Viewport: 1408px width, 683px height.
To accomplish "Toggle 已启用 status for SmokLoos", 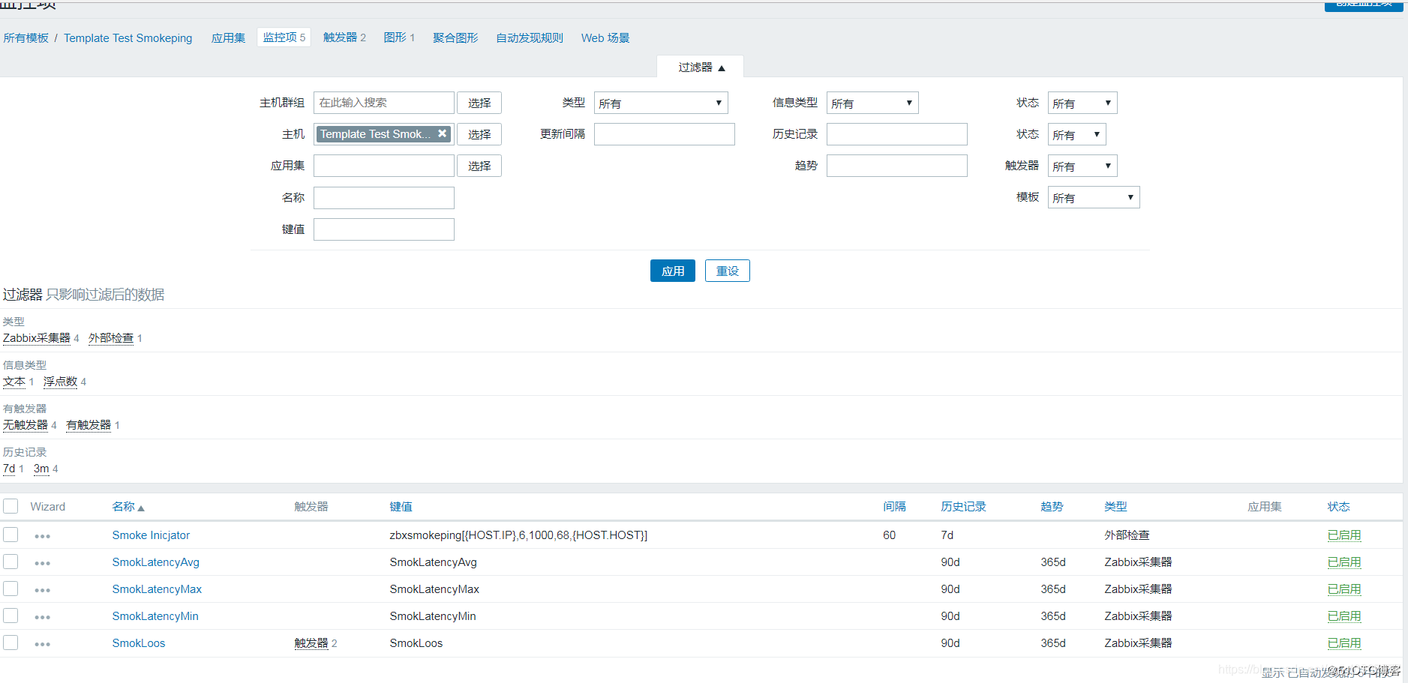I will tap(1344, 643).
